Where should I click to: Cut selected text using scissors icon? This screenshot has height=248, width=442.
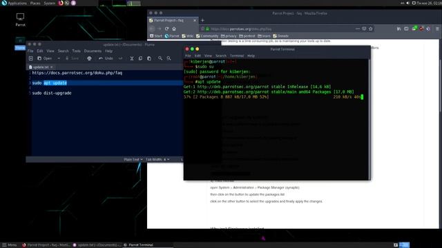pos(132,58)
